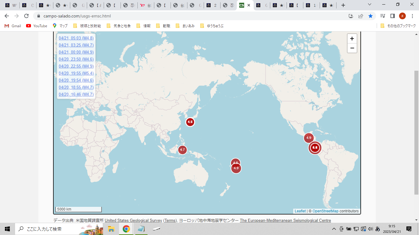Viewport: 419px width, 235px height.
Task: Open the Chrome three-dot menu
Action: coord(412,16)
